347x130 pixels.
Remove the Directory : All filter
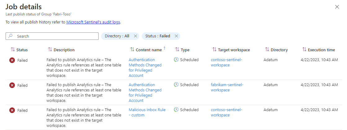tap(135, 36)
